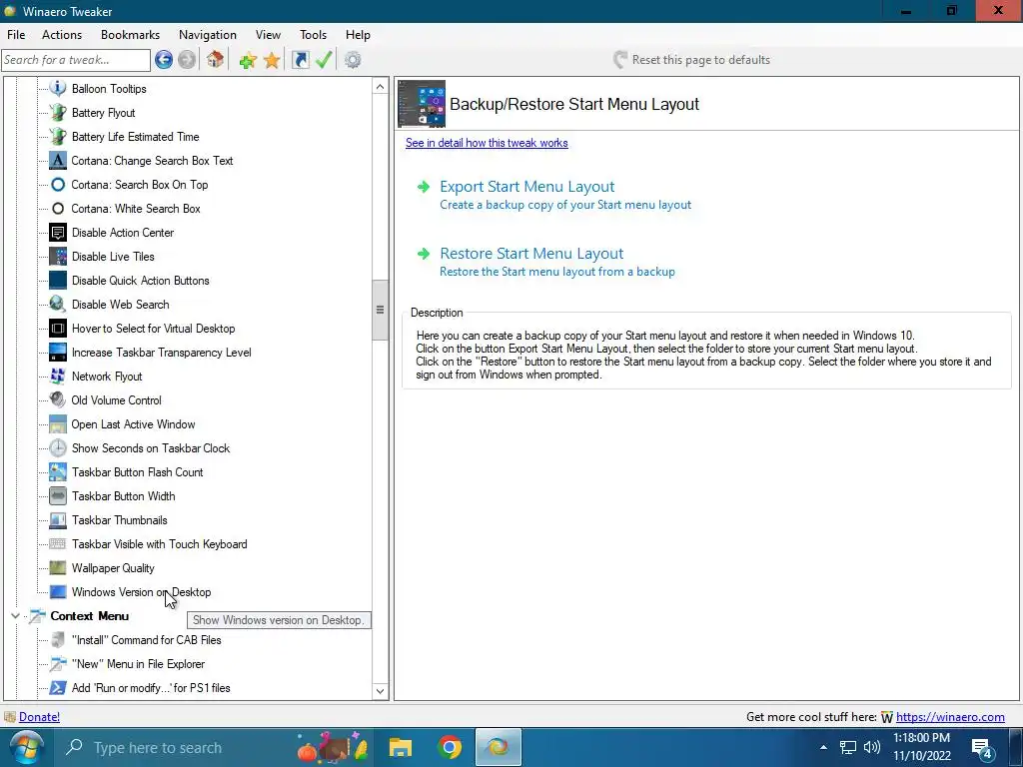The image size is (1023, 767).
Task: Click Export Start Menu Layout
Action: [527, 186]
